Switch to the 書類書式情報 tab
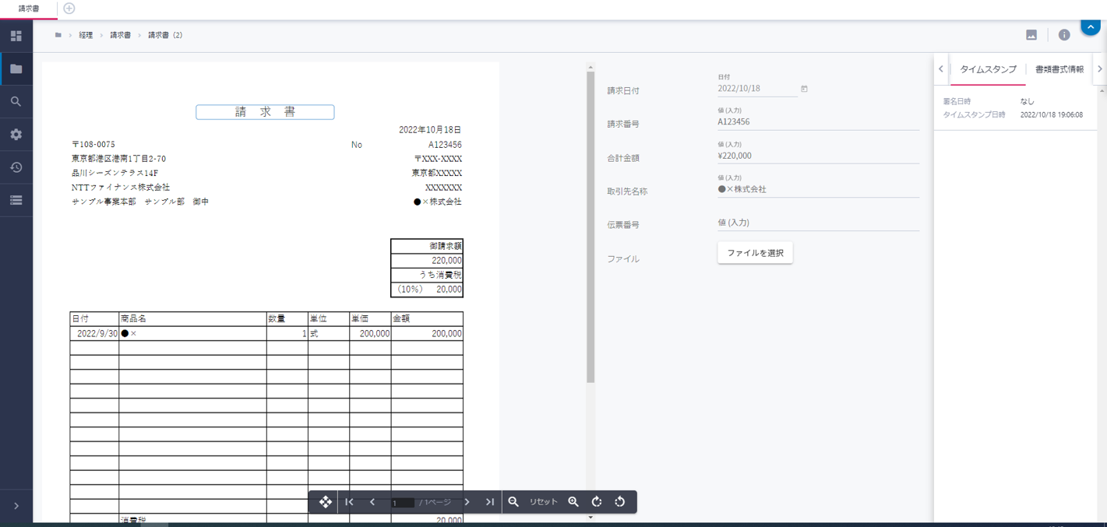This screenshot has width=1107, height=527. coord(1059,69)
